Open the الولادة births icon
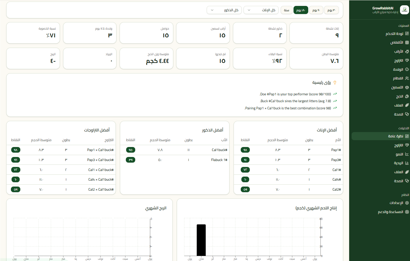410x261 pixels. click(407, 69)
